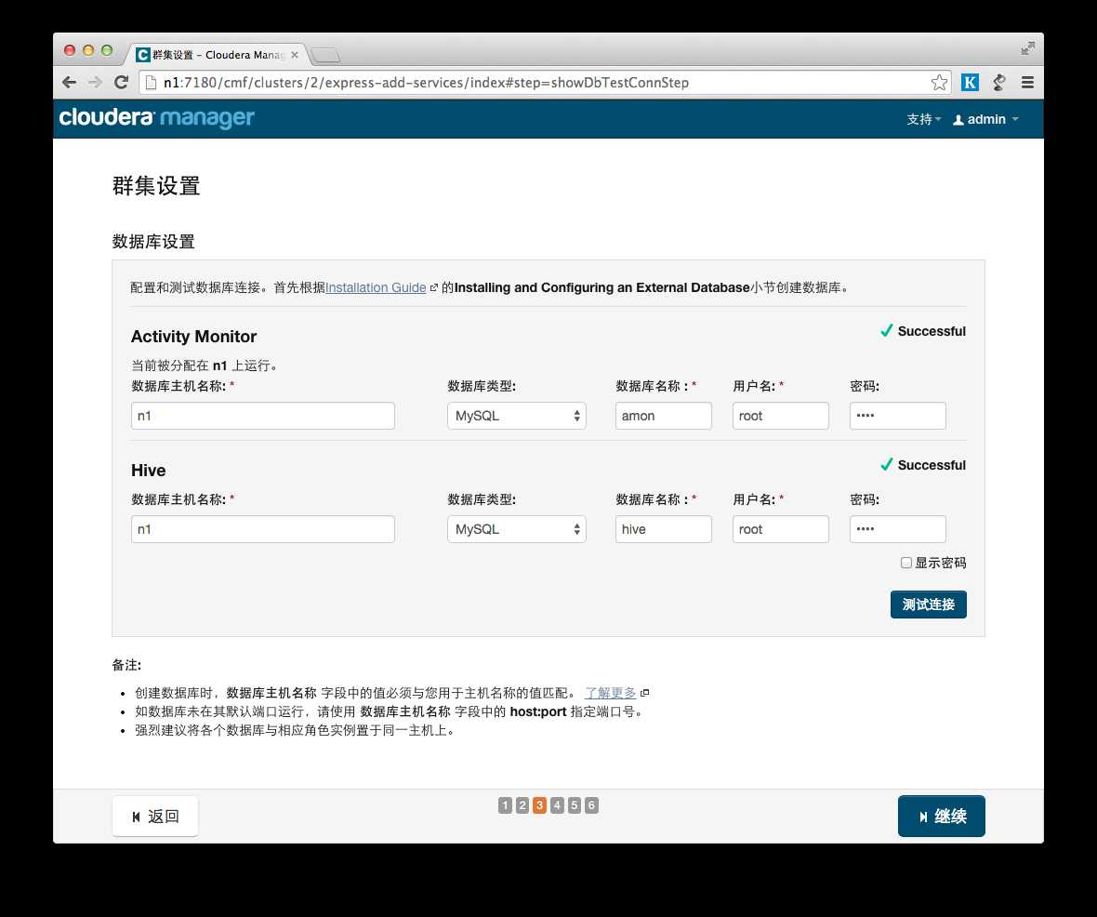The image size is (1097, 917).
Task: Click the Activity Monitor database host name field
Action: 263,416
